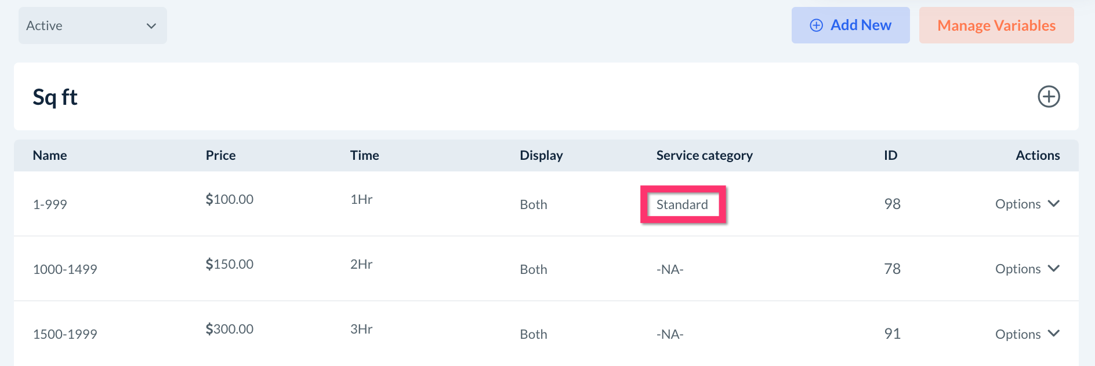Select the 1500-1999 row name
1095x366 pixels.
[x=65, y=334]
